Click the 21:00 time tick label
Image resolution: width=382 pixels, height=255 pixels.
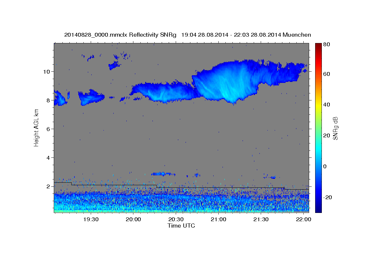point(218,220)
